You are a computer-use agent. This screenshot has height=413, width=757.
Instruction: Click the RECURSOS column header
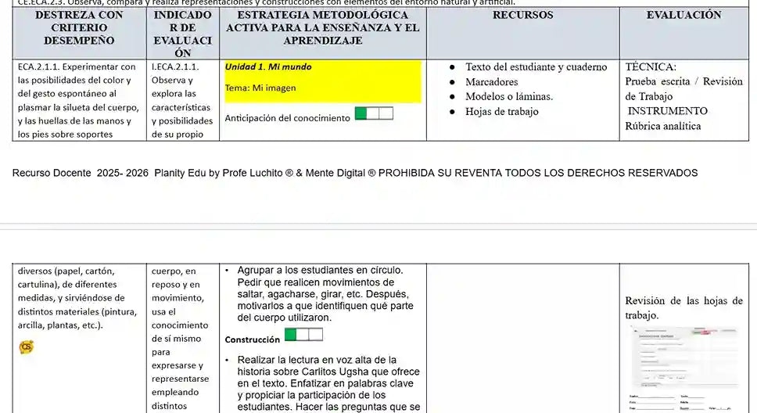(x=522, y=16)
